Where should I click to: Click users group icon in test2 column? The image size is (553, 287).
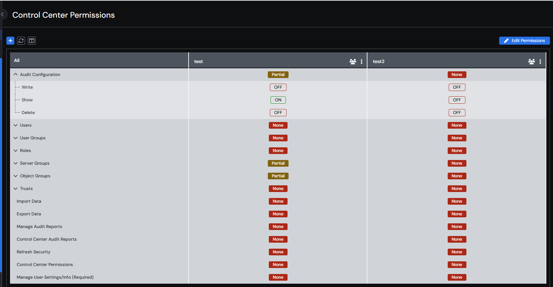(531, 61)
